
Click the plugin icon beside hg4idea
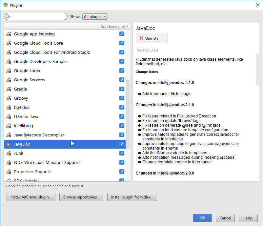9,107
